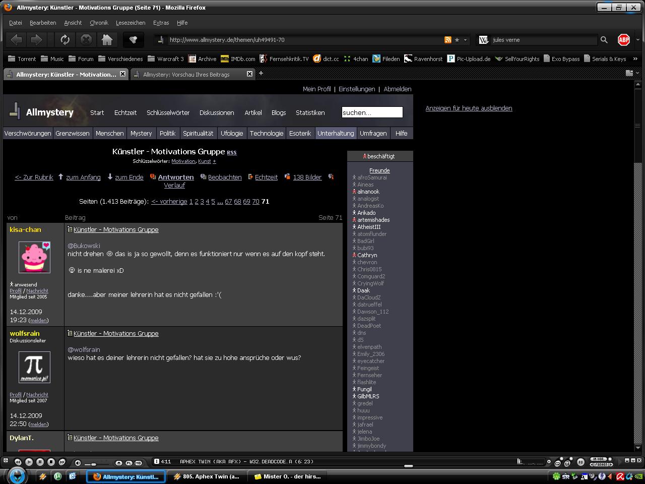
Task: Open the uTorrent quick launch icon
Action: [57, 476]
